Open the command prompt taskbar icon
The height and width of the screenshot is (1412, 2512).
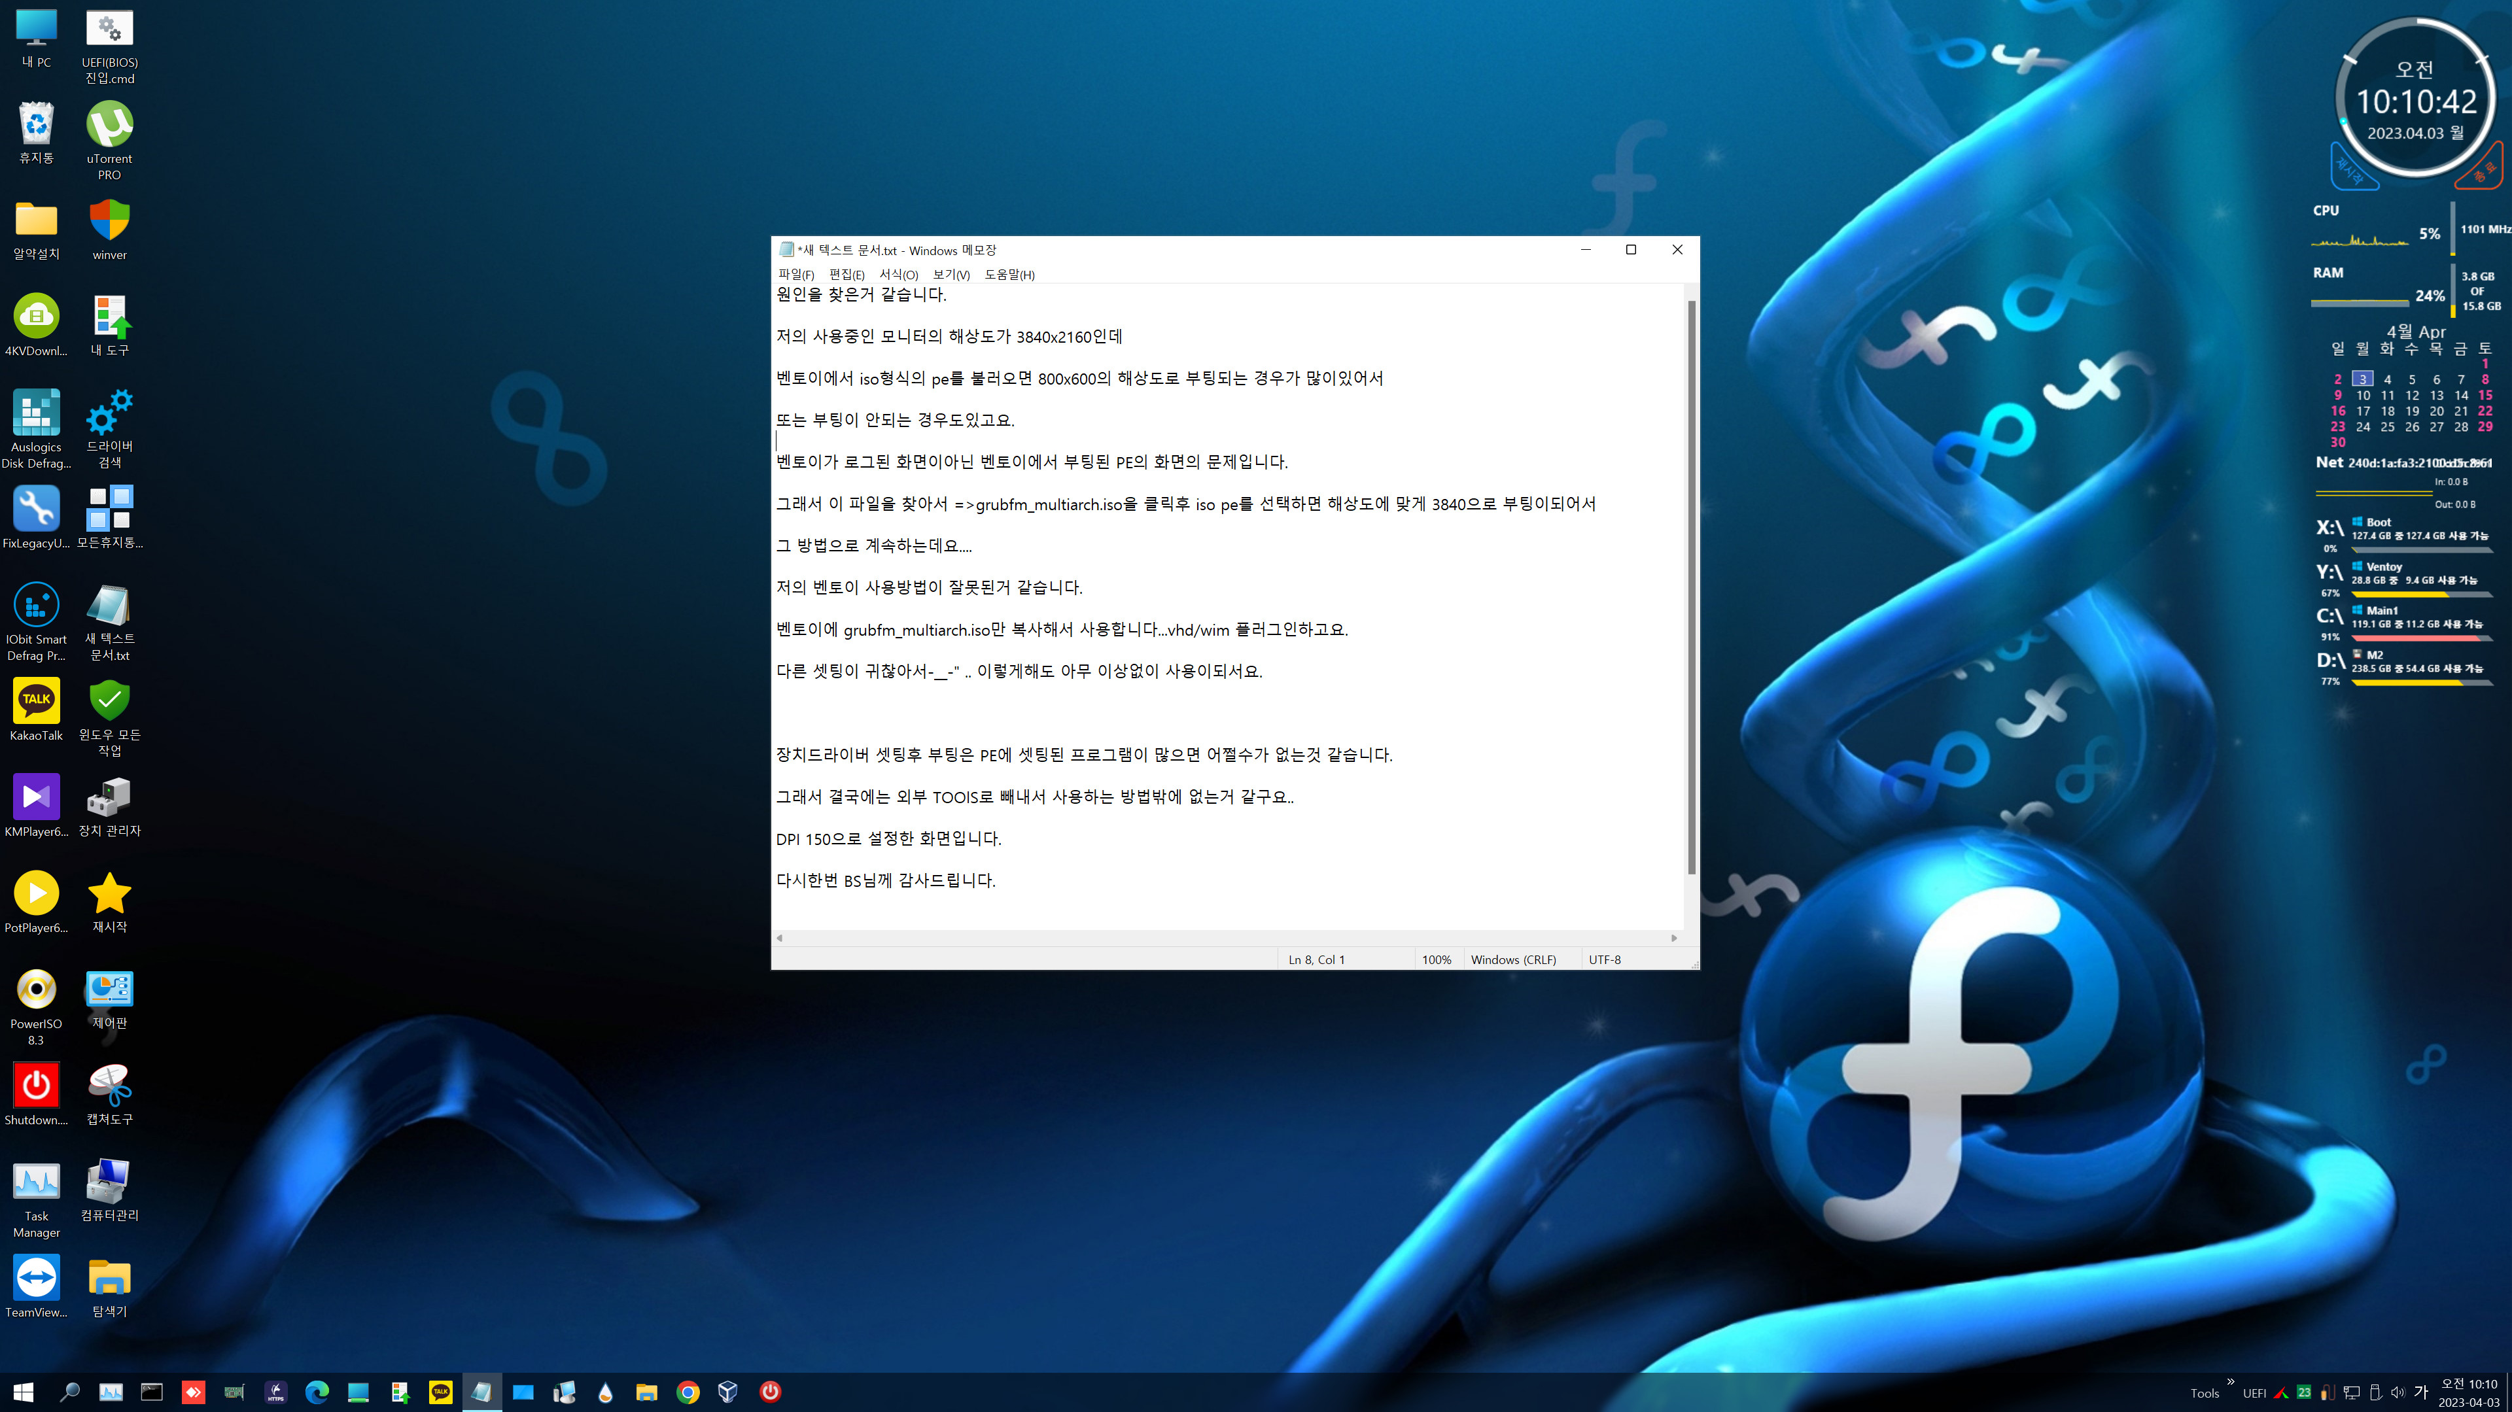pos(151,1392)
